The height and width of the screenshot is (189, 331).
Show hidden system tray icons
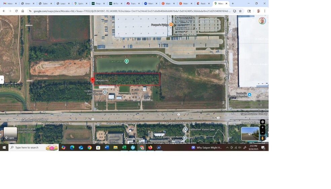click(227, 147)
